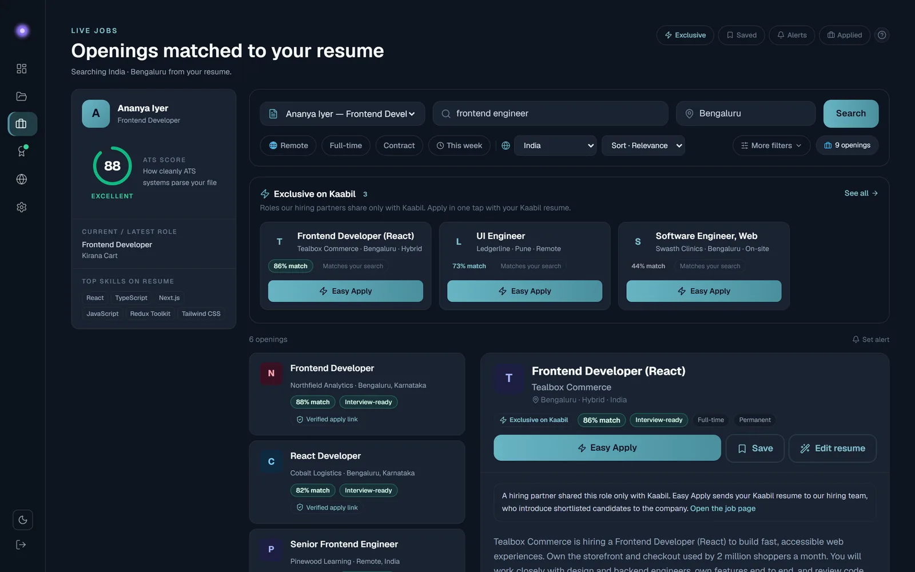Click the logout icon in sidebar
Viewport: 915px width, 572px height.
21,545
